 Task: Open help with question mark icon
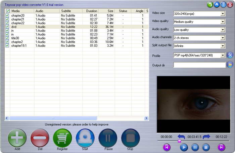(x=223, y=5)
